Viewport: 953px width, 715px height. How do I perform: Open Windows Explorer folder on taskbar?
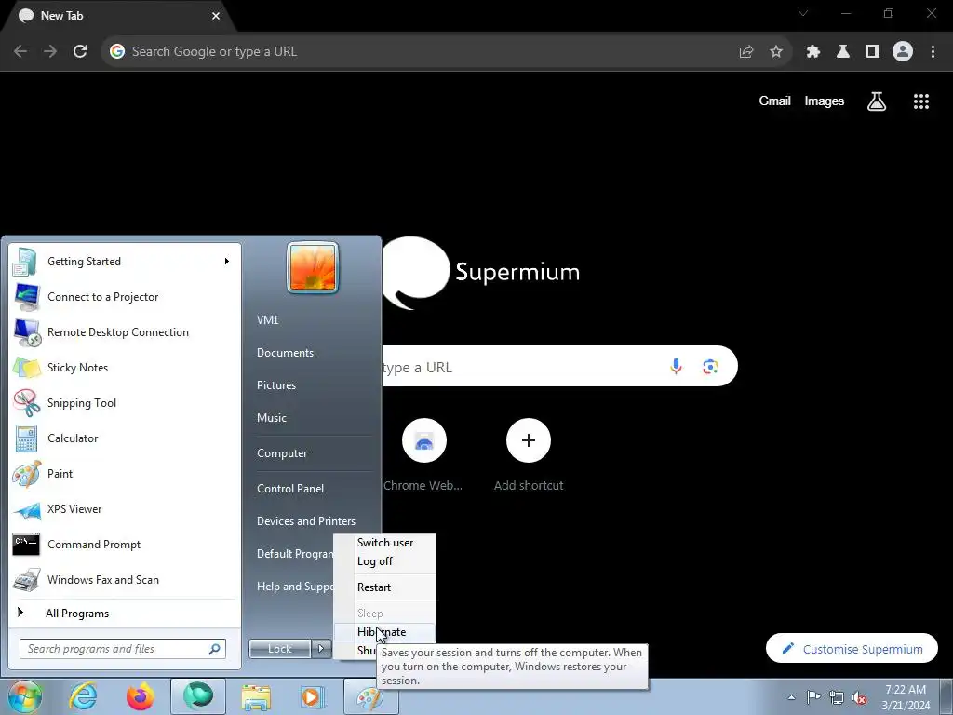coord(256,696)
